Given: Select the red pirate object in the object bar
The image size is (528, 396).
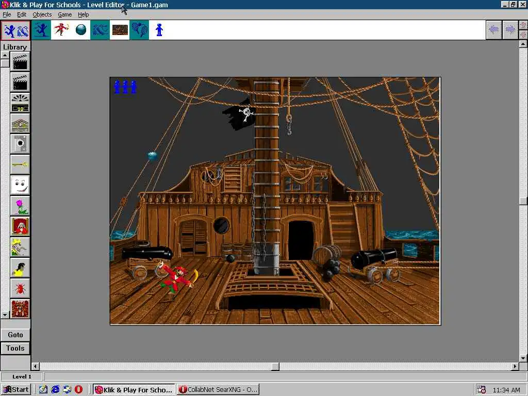Looking at the screenshot, I should pos(61,30).
